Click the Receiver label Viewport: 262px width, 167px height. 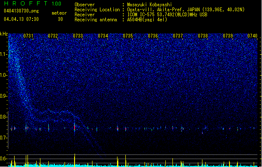pos(85,15)
